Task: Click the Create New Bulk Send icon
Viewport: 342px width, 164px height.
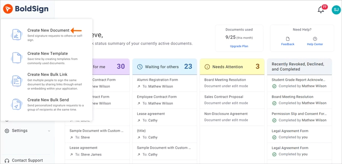Action: (17, 104)
